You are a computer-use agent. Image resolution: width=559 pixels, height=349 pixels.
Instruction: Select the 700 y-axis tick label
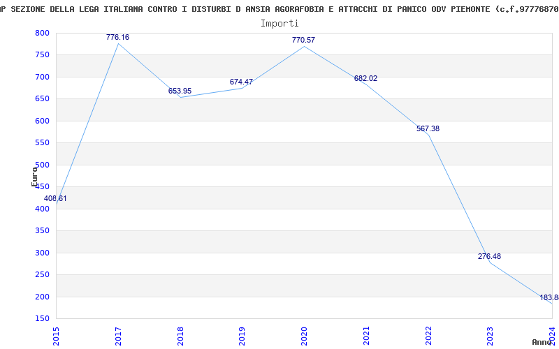coord(42,77)
